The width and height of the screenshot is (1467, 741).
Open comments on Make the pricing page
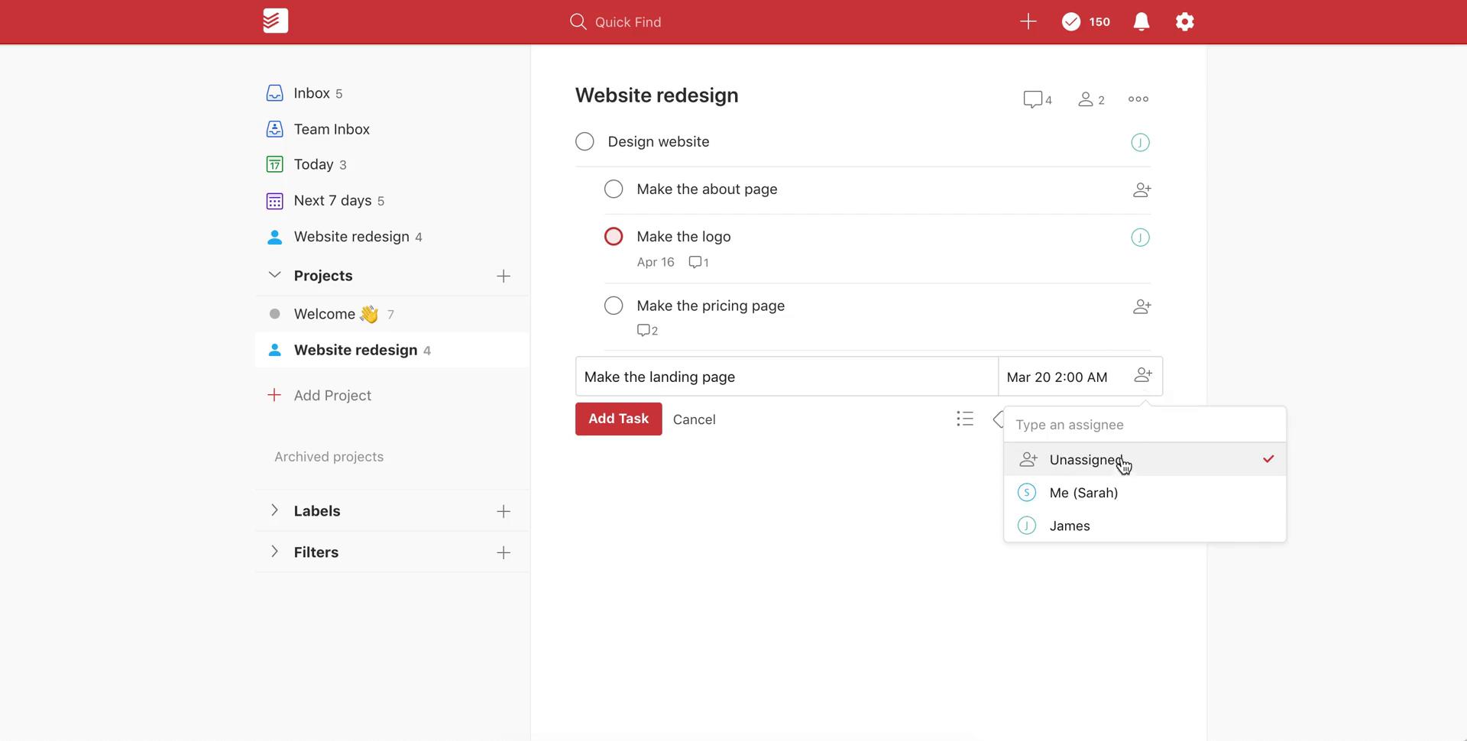point(647,330)
